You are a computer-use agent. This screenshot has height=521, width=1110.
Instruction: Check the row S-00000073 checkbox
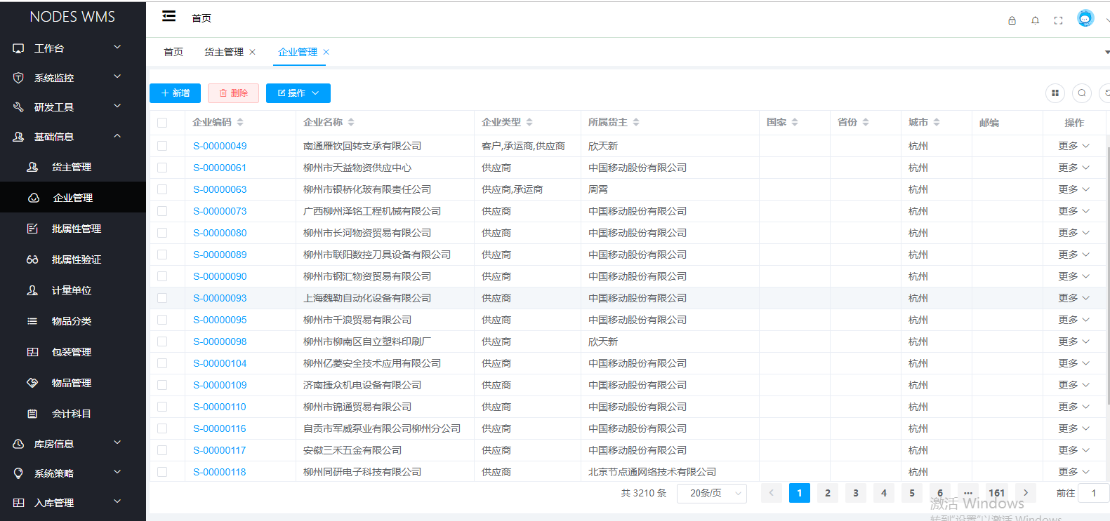coord(162,211)
